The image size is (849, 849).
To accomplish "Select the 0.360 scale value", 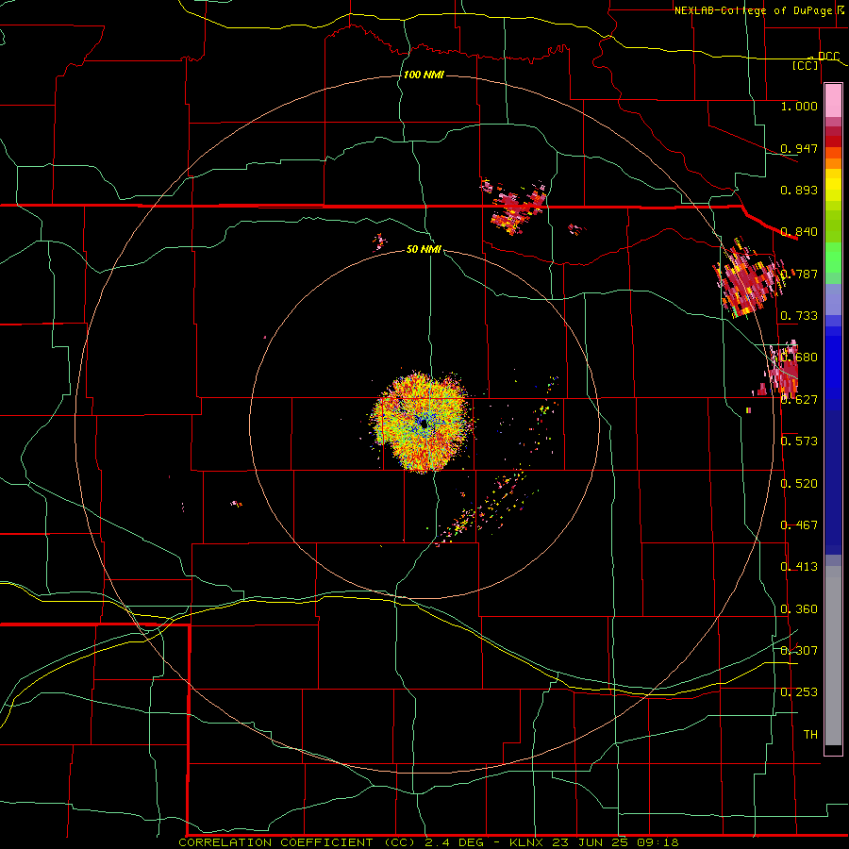I will 799,609.
